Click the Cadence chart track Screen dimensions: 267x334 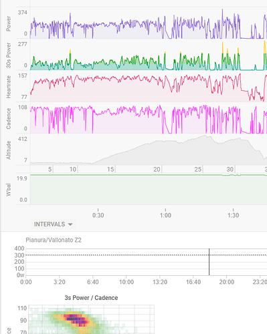[149, 118]
